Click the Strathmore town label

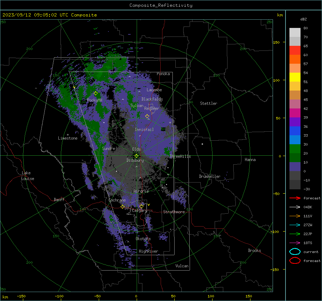tap(174, 212)
